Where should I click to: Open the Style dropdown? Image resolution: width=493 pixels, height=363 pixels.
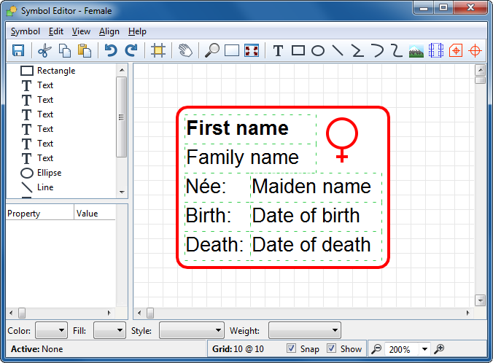click(191, 331)
